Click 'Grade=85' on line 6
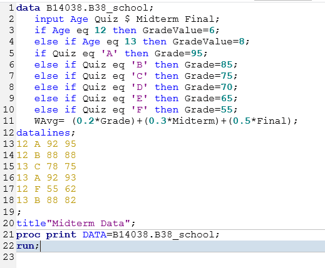This screenshot has height=268, width=325. (209, 65)
